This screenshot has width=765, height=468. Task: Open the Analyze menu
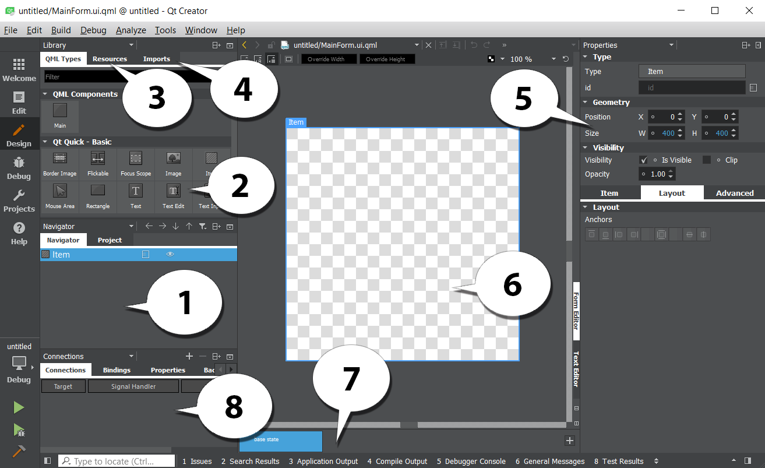[131, 30]
